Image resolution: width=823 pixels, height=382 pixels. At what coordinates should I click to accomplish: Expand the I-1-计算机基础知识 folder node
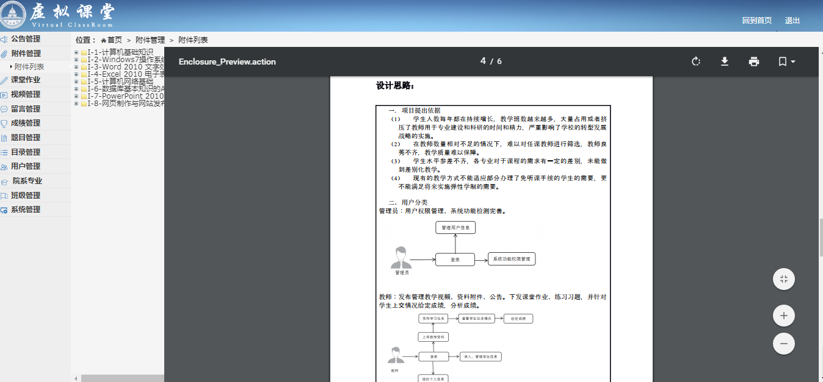[x=76, y=52]
